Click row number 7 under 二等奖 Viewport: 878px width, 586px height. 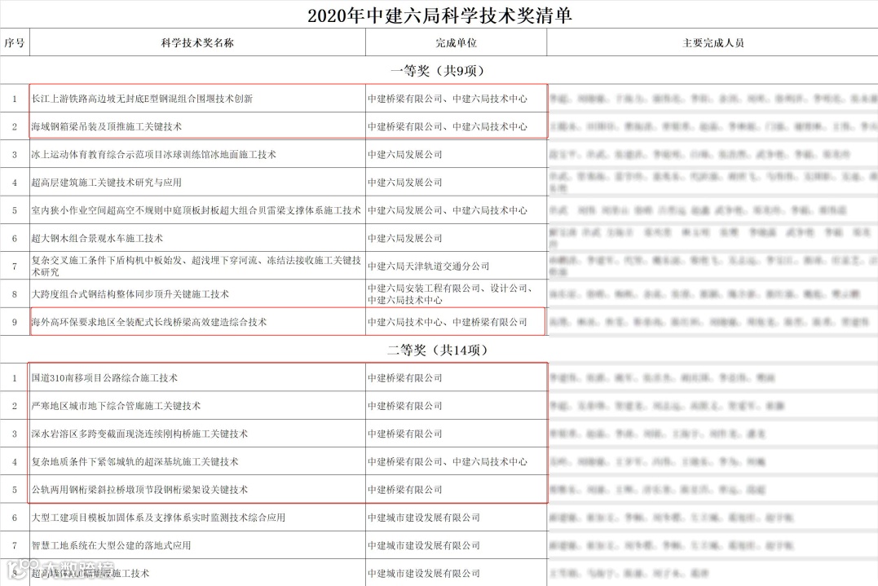(x=15, y=546)
